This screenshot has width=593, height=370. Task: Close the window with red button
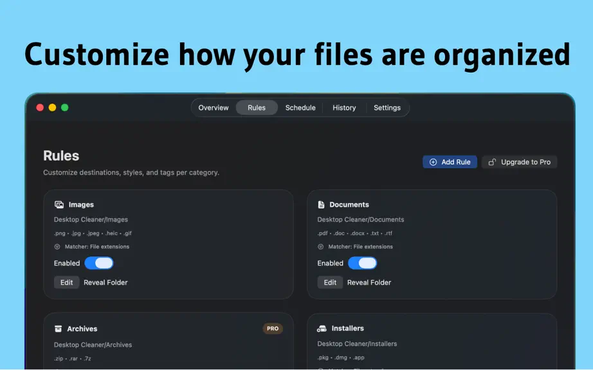pyautogui.click(x=40, y=108)
